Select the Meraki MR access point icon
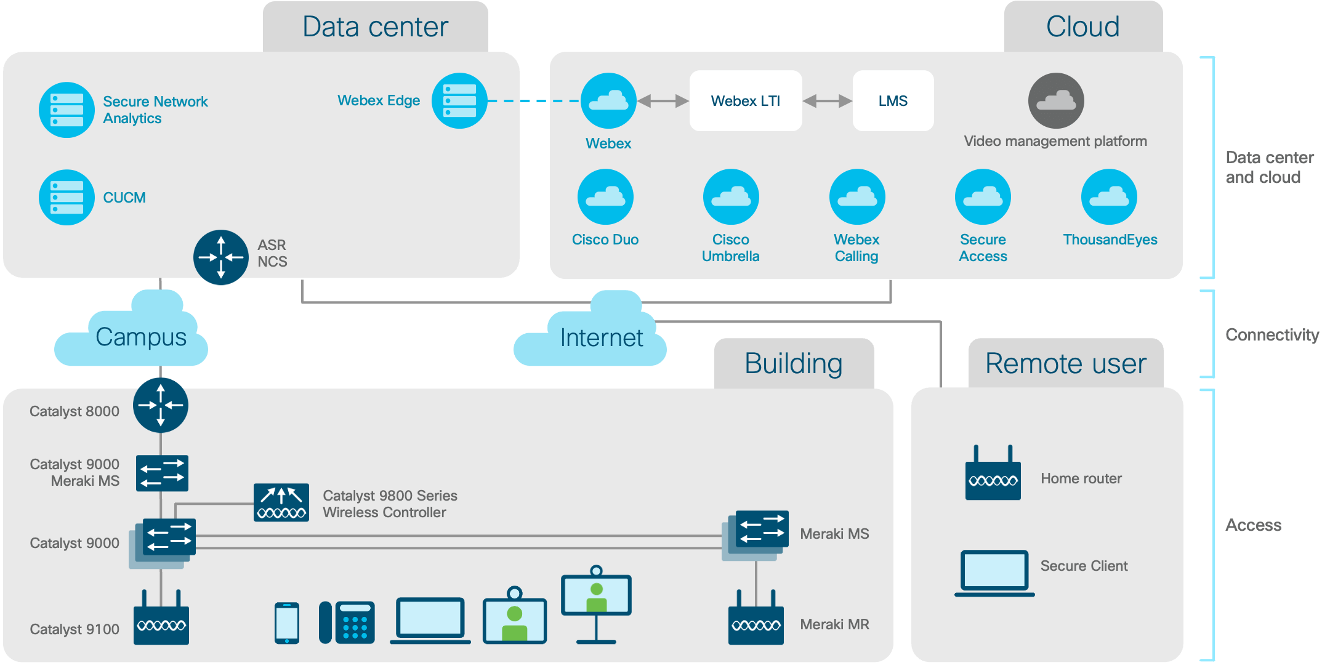 coord(756,618)
